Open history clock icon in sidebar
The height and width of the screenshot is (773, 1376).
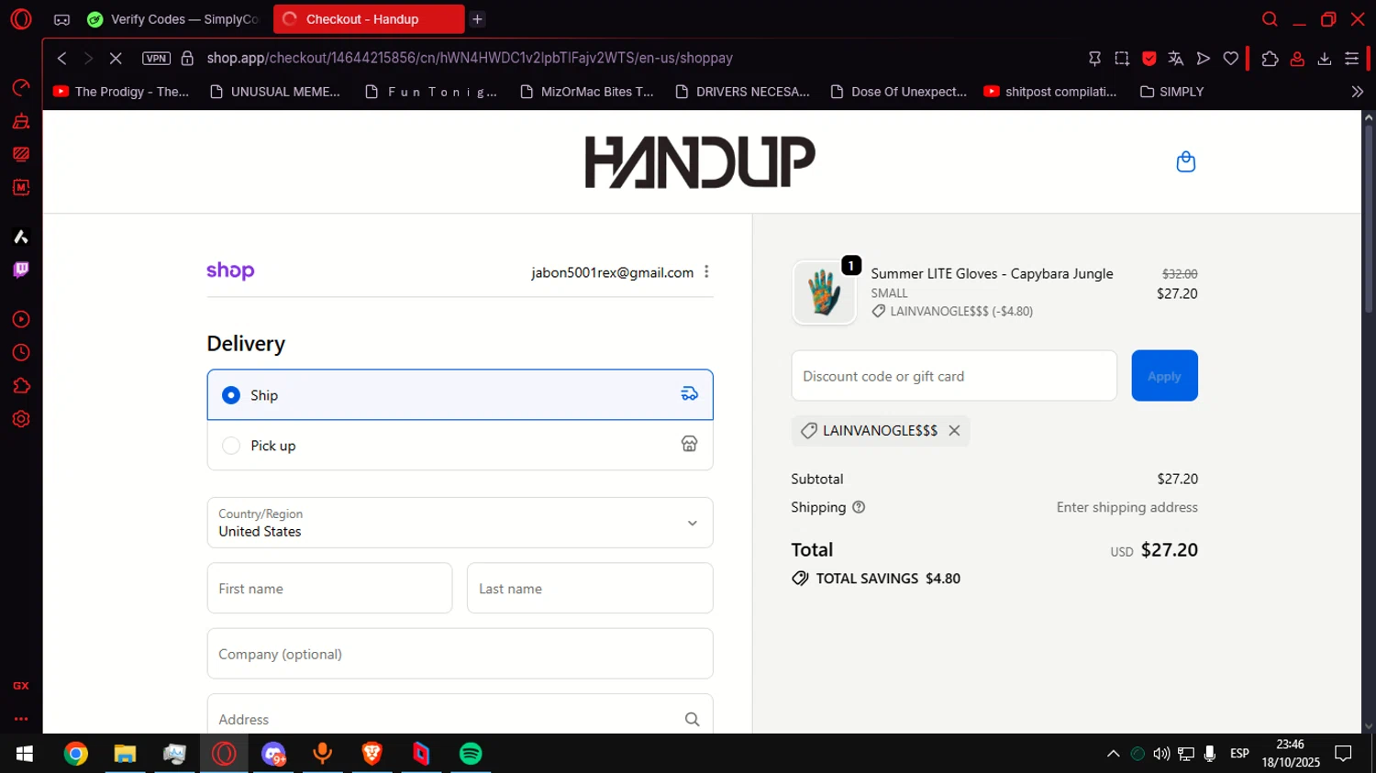(x=21, y=353)
